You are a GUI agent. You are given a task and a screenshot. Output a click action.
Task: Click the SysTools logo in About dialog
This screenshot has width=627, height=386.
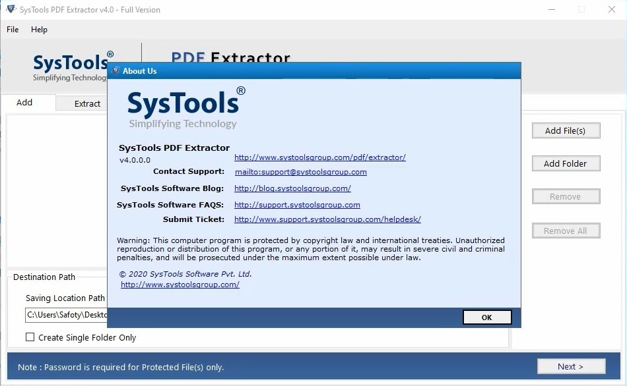186,108
